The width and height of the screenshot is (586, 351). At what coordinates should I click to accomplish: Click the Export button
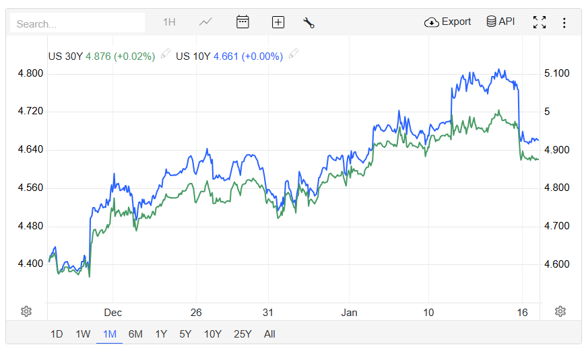pos(448,22)
